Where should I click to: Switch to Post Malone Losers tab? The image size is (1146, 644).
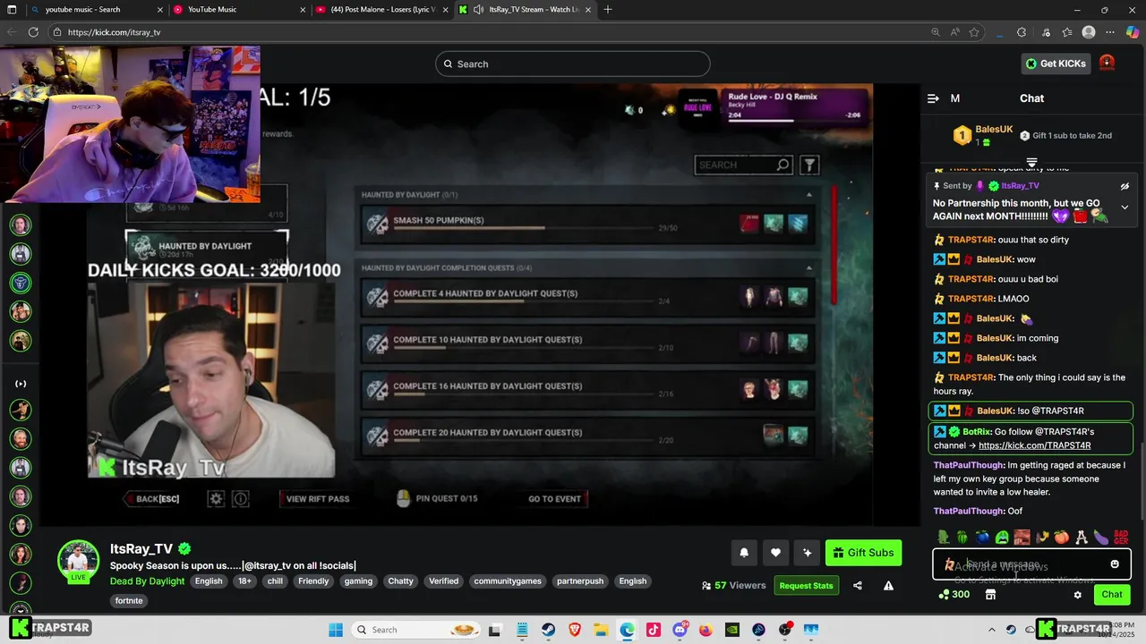tap(381, 9)
